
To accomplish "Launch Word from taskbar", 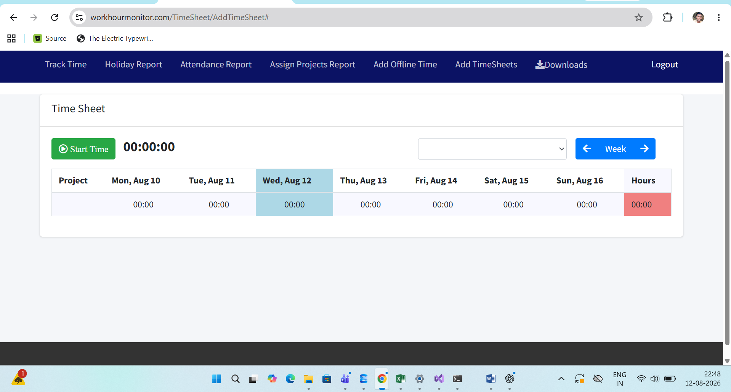I will tap(491, 379).
